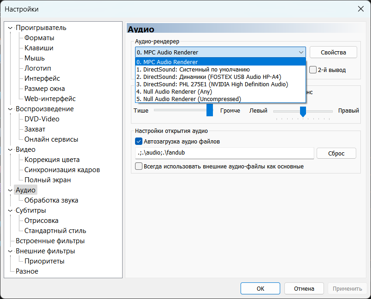The height and width of the screenshot is (299, 371).
Task: Collapse the Проигрыватель tree node
Action: tap(11, 28)
